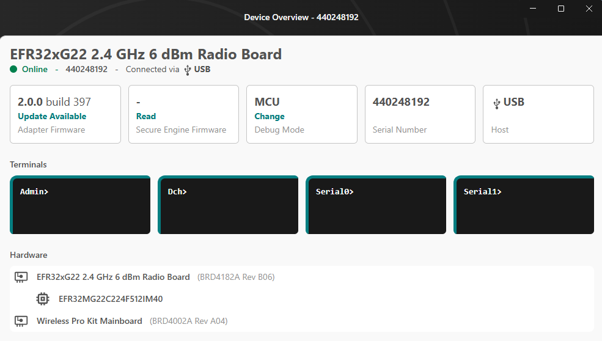Minimize the Device Overview window
602x341 pixels.
click(x=533, y=9)
